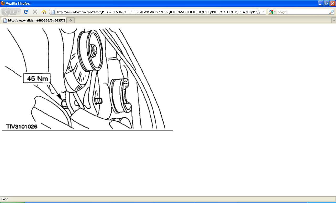Image resolution: width=336 pixels, height=203 pixels.
Task: Go to the Home page
Action: [44, 12]
